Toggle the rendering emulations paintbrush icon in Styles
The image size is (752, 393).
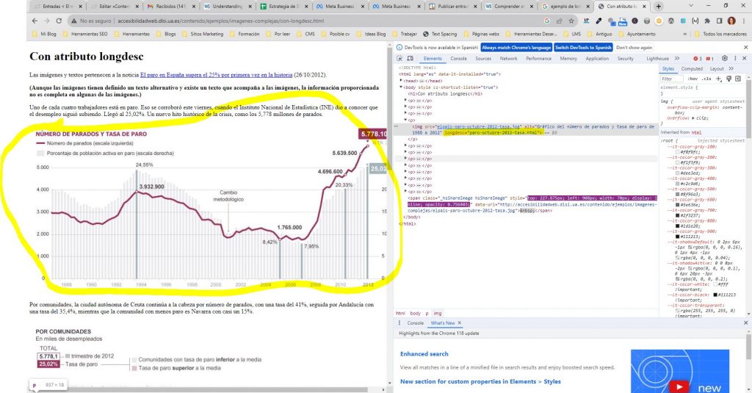click(x=728, y=79)
